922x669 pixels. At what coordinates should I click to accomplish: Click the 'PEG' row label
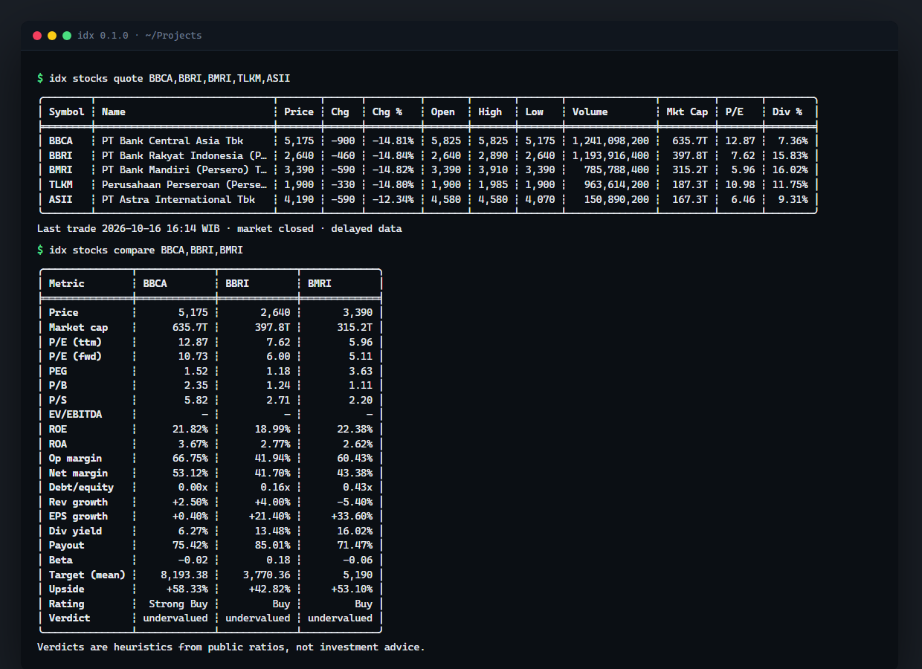click(58, 371)
